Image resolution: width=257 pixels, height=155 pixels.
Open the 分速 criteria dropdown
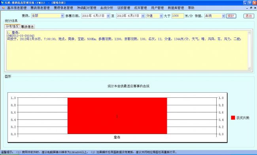[x=161, y=16]
